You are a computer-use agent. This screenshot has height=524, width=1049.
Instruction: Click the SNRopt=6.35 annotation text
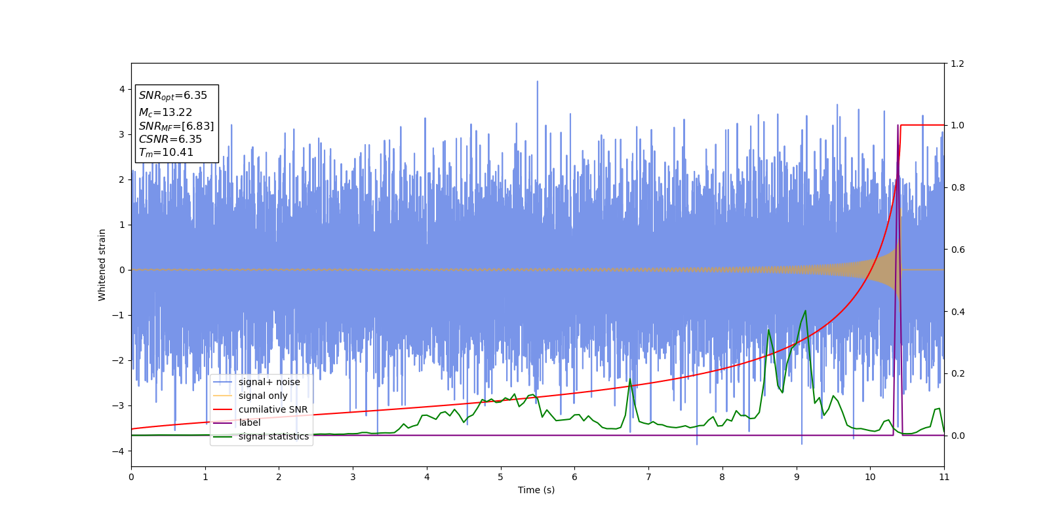172,96
